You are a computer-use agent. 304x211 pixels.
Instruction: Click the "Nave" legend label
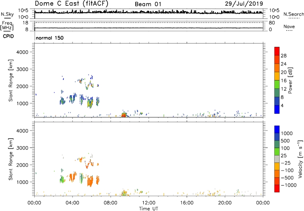point(289,27)
